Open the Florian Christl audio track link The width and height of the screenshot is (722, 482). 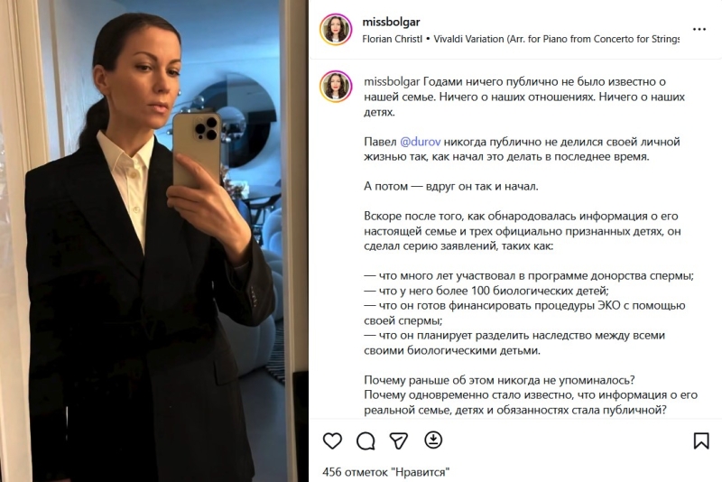click(x=392, y=39)
